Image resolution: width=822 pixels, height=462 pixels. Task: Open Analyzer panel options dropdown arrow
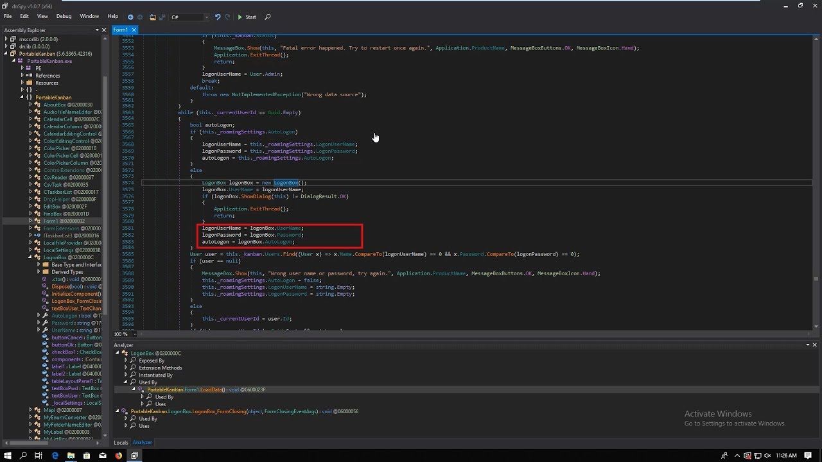click(808, 345)
